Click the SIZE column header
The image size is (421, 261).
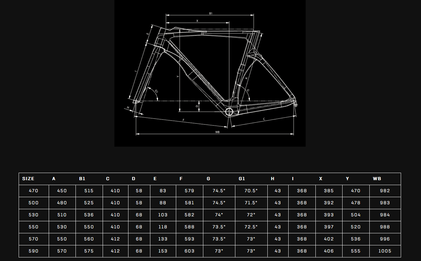[x=28, y=179]
